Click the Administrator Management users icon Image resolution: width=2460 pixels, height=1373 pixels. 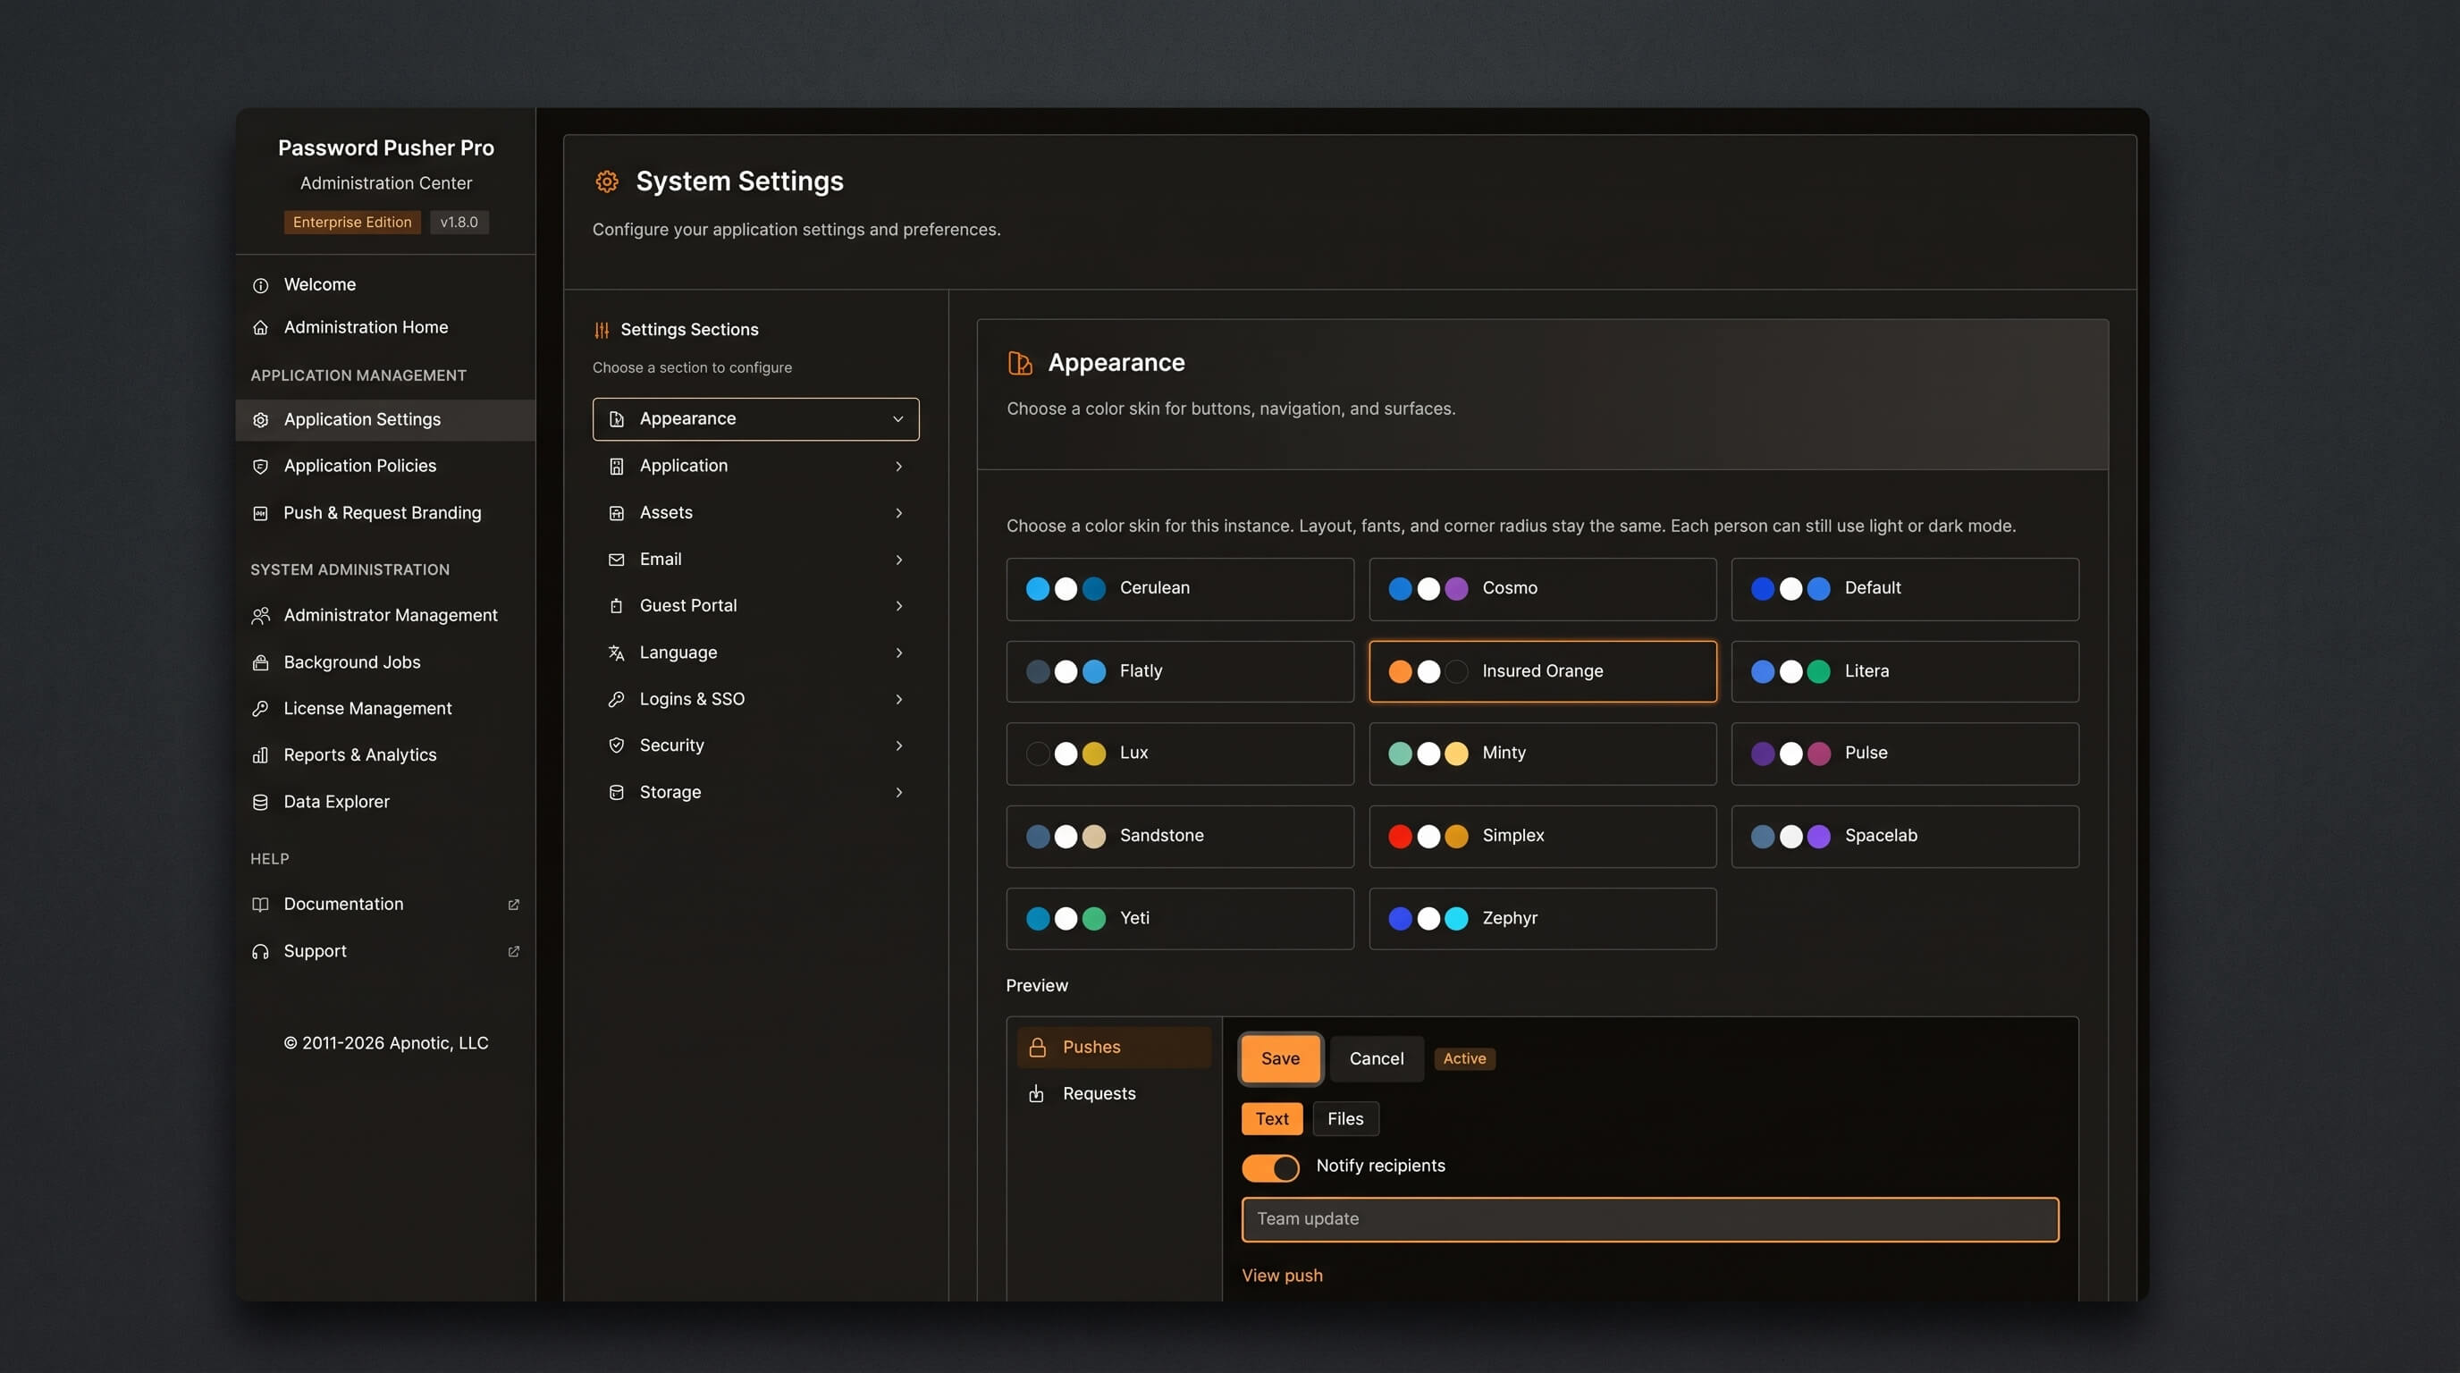point(260,616)
